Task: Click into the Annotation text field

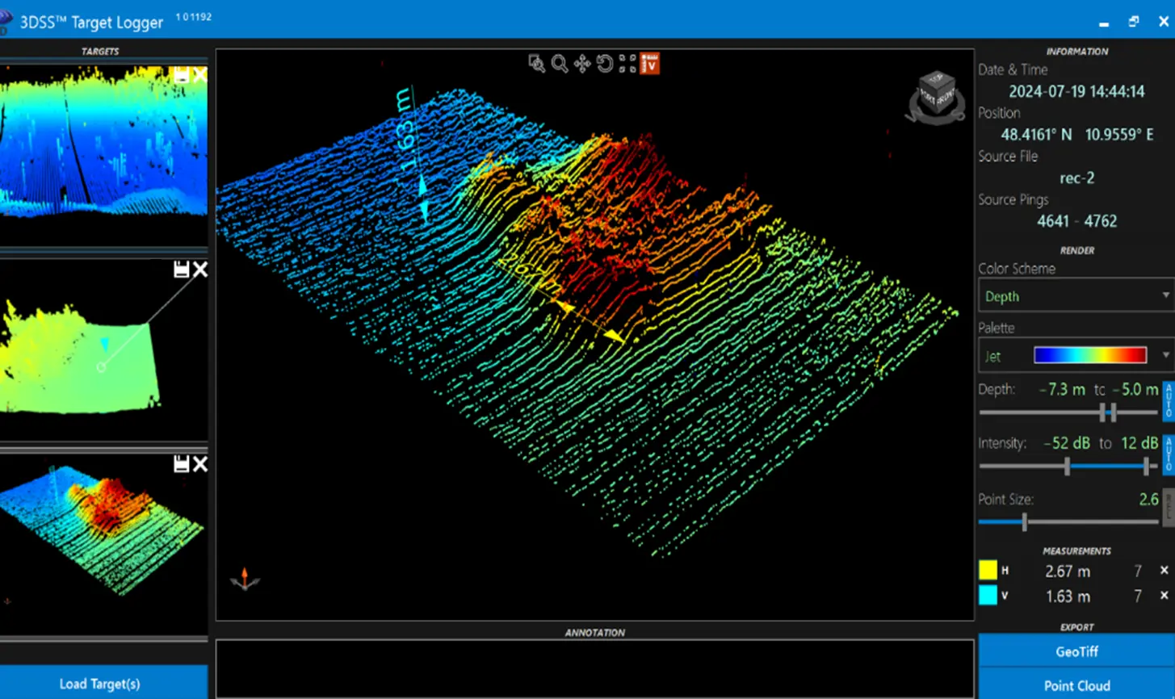Action: click(x=594, y=669)
